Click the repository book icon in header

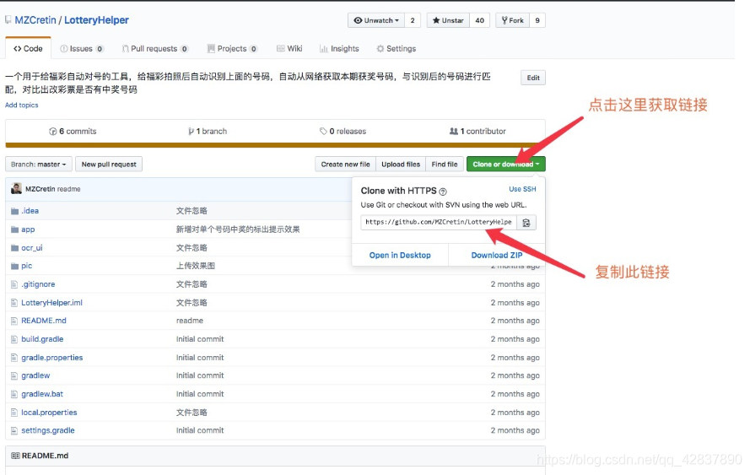click(x=8, y=20)
